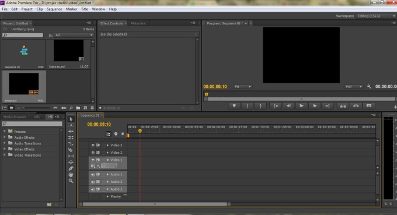Screen dimensions: 397x215
Task: Open the Sequence menu
Action: pos(54,9)
